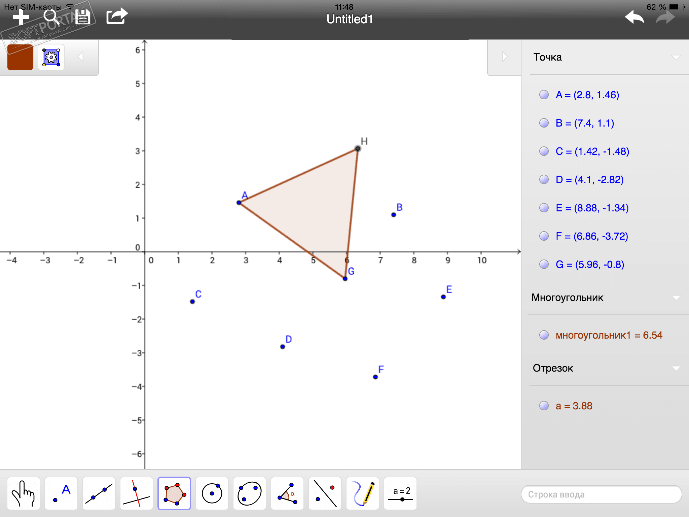Viewport: 689px width, 517px height.
Task: Select the Freehand pen tool
Action: click(363, 493)
